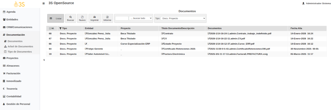Click edit icon for Curso_ERP.pdf file
Image resolution: width=331 pixels, height=110 pixels.
(x=209, y=44)
